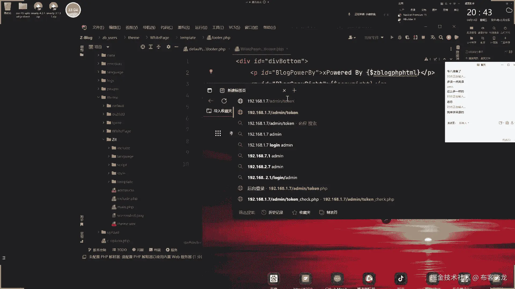
Task: Select the 192.168.1.7/admin/token_check.php suggestion
Action: click(283, 199)
